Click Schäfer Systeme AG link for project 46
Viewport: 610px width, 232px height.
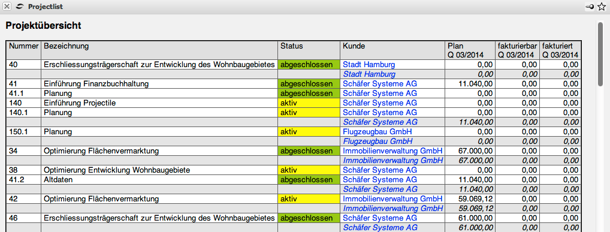tap(380, 218)
